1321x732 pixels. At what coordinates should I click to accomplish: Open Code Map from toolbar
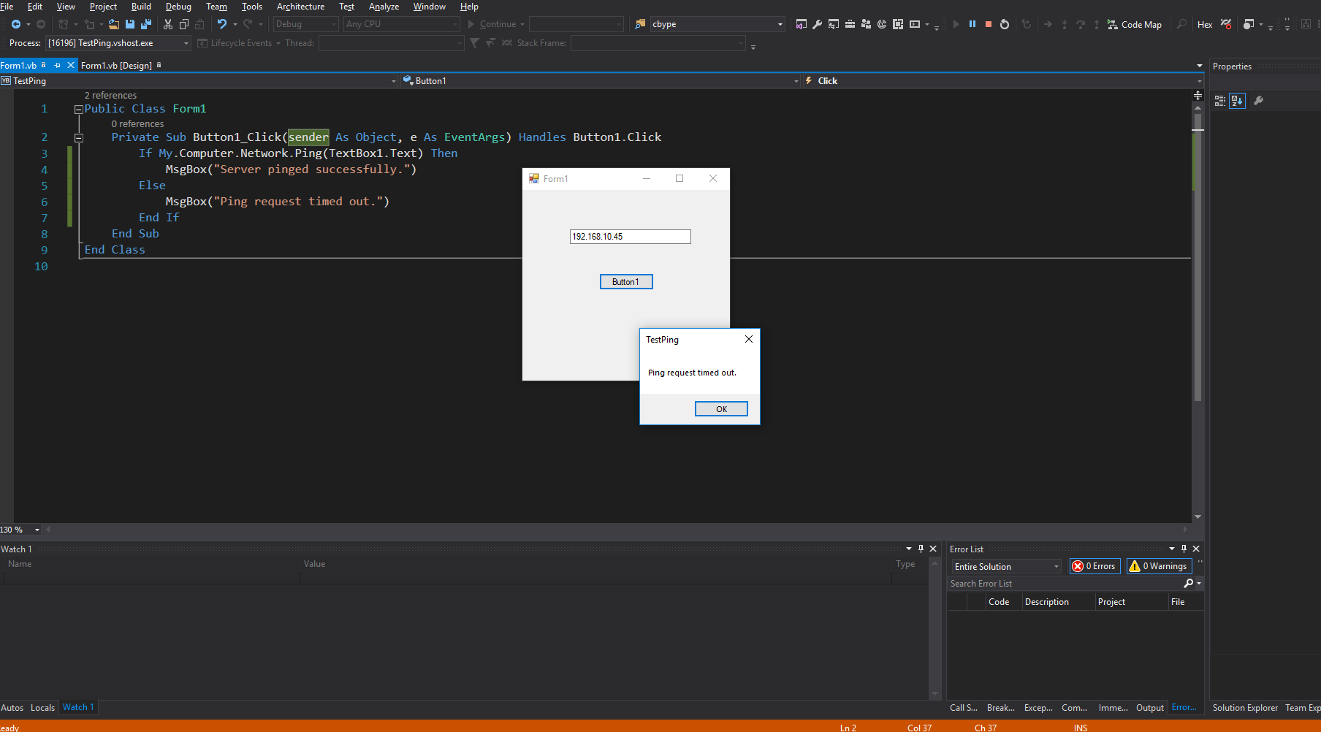[x=1135, y=24]
